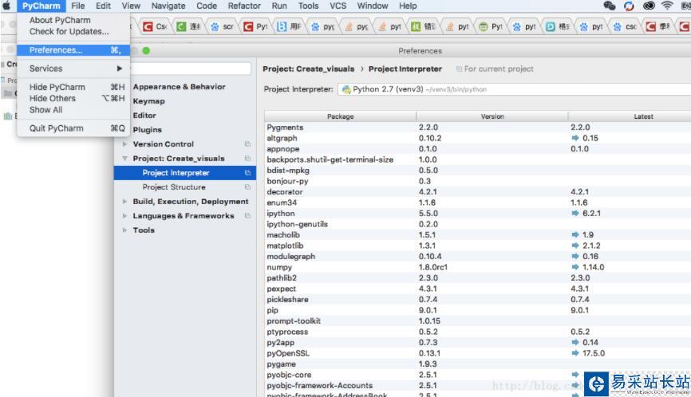This screenshot has width=691, height=397.
Task: Expand Languages & Frameworks node
Action: 125,216
